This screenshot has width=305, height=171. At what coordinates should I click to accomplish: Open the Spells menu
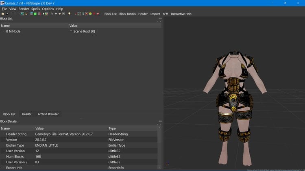(35, 9)
